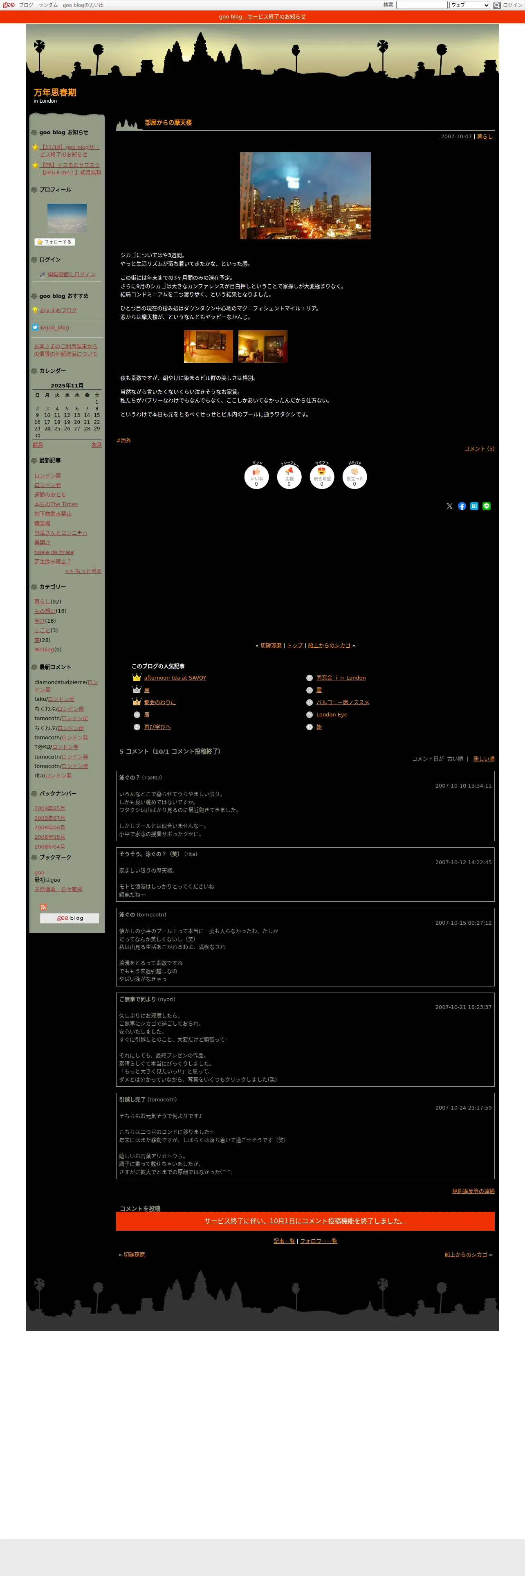Click the フォローする follow button
The height and width of the screenshot is (1576, 525).
click(54, 242)
